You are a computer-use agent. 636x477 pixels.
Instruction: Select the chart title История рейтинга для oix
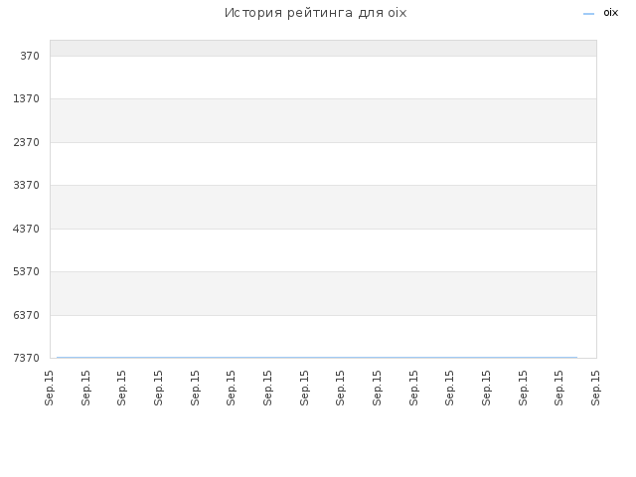pyautogui.click(x=316, y=13)
